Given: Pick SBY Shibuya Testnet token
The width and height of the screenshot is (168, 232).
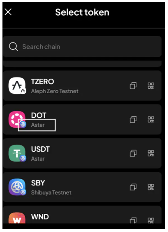Looking at the screenshot, I should [82, 187].
